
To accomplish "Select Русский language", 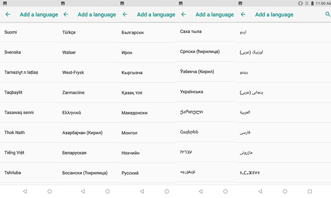I will click(147, 173).
